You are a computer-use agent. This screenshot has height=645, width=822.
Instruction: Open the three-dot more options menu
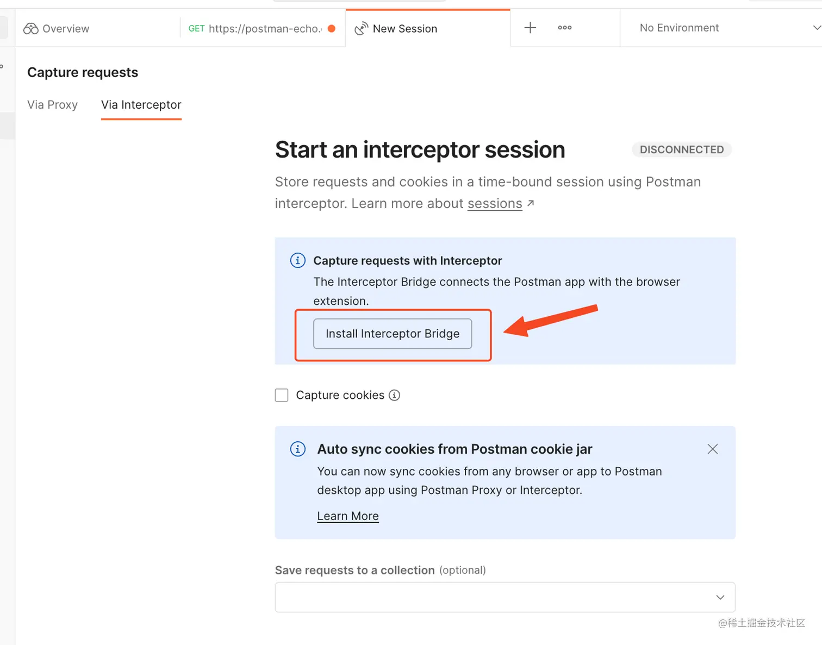coord(564,28)
